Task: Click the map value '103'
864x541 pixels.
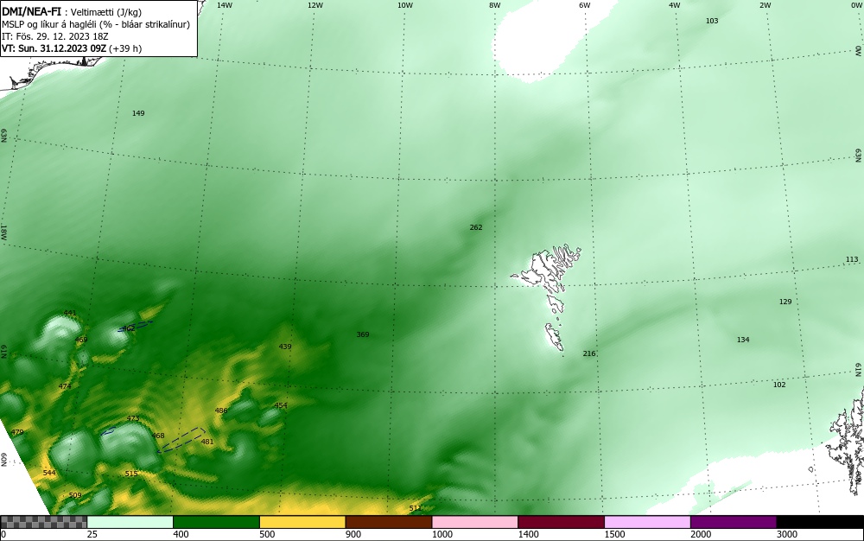Action: [712, 21]
